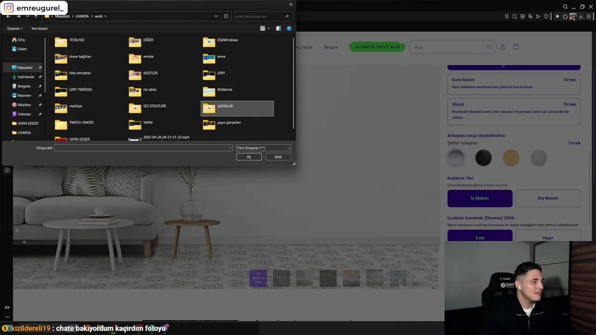Pick the transparent Şeffaf Arkaplan swatch

(456, 158)
